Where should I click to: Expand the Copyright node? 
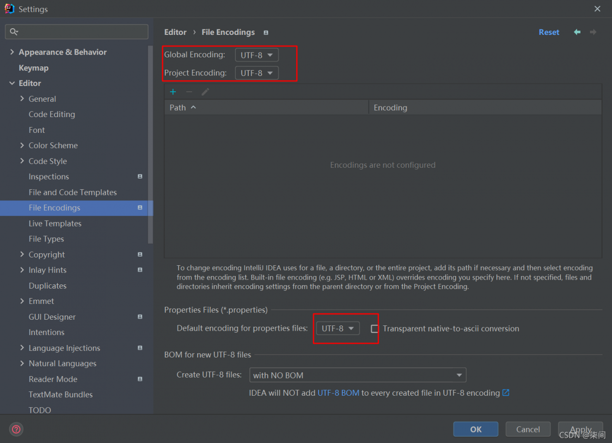(22, 254)
